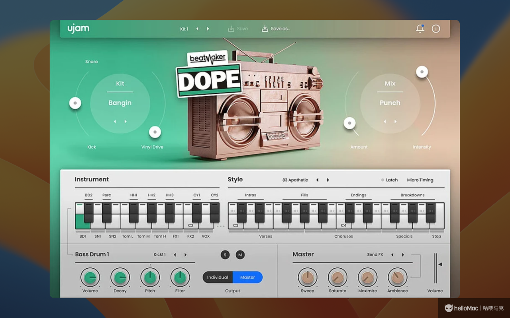Click the instrument keyboard ellipsis dots

pos(221,226)
